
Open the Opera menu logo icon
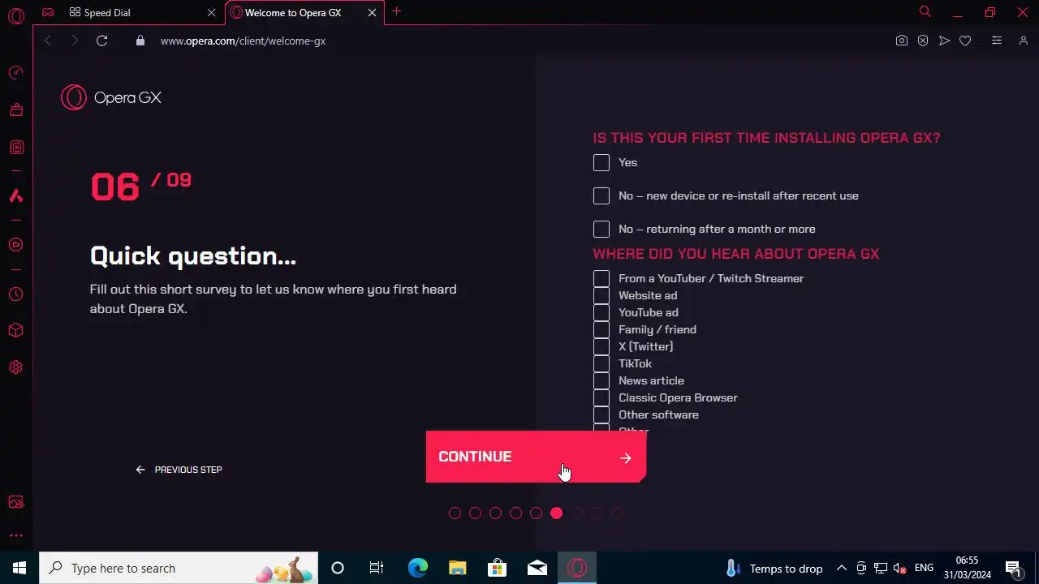tap(15, 15)
